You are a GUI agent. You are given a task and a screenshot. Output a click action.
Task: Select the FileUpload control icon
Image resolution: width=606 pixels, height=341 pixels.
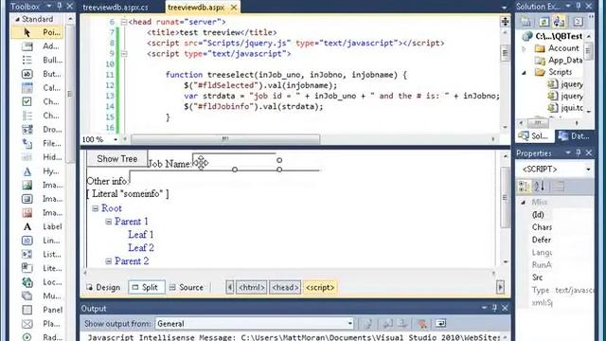click(x=27, y=143)
